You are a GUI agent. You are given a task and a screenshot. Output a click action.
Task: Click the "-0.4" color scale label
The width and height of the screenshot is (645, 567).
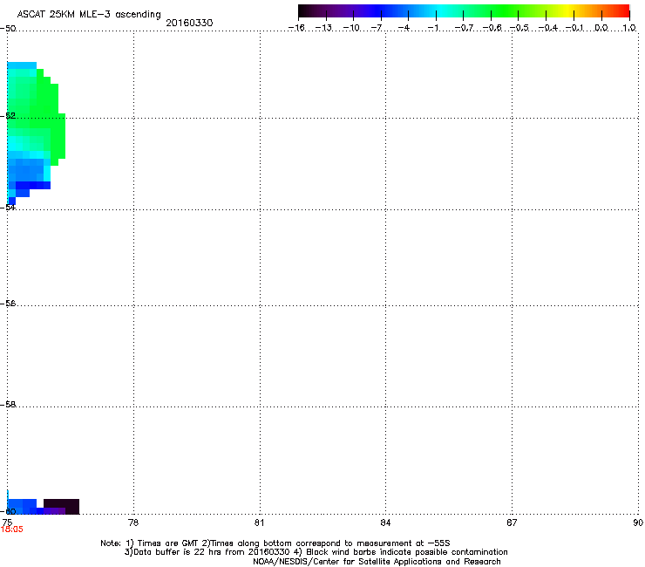(x=548, y=28)
